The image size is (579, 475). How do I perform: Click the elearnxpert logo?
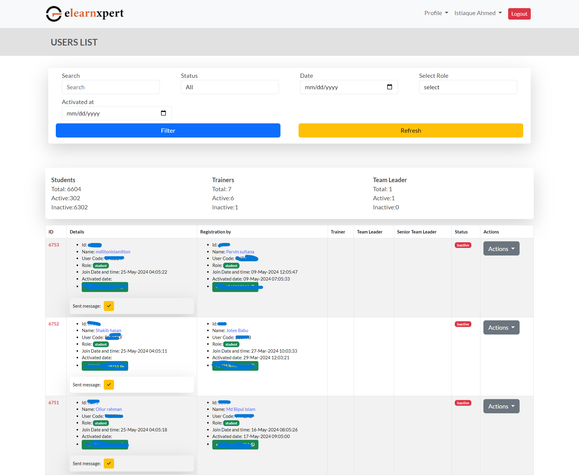[x=85, y=14]
